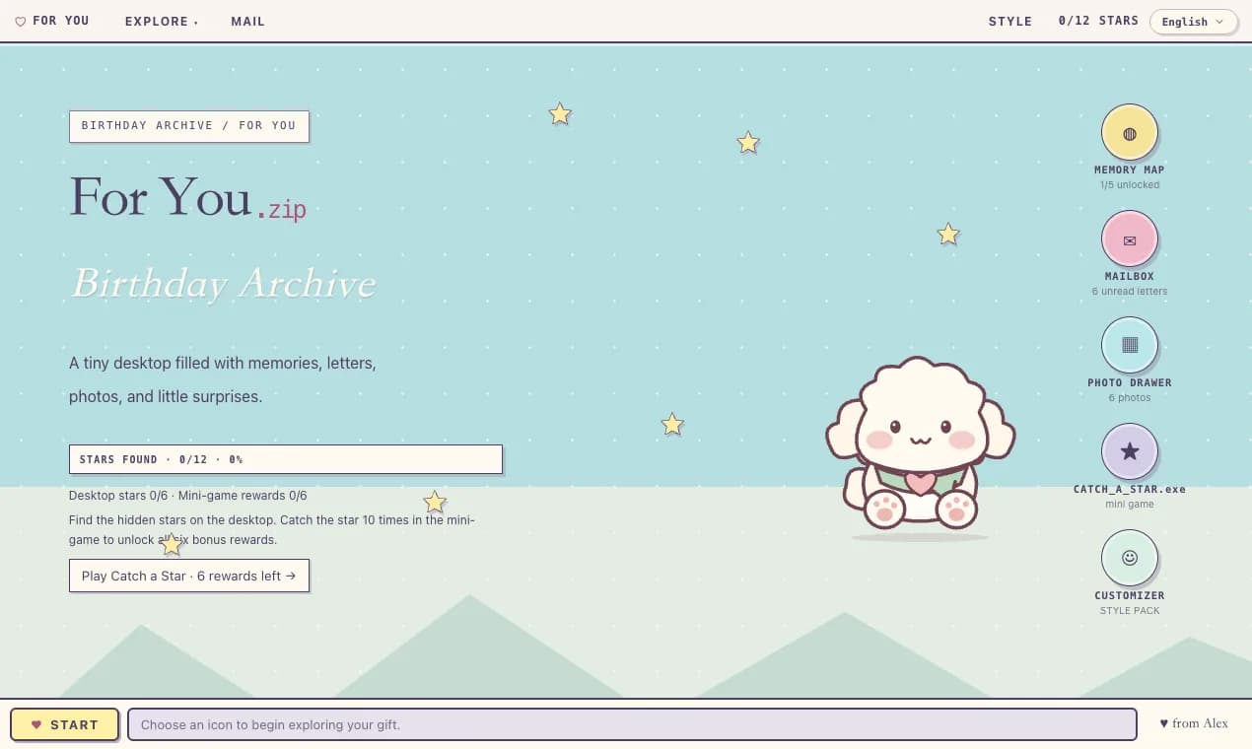
Task: Collect the star overlapping the 'all six' text
Action: click(172, 544)
